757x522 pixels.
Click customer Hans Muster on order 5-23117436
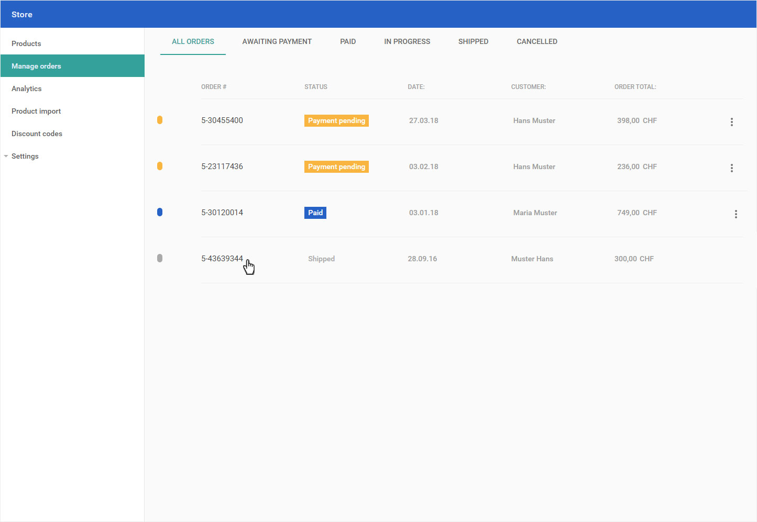click(x=534, y=166)
